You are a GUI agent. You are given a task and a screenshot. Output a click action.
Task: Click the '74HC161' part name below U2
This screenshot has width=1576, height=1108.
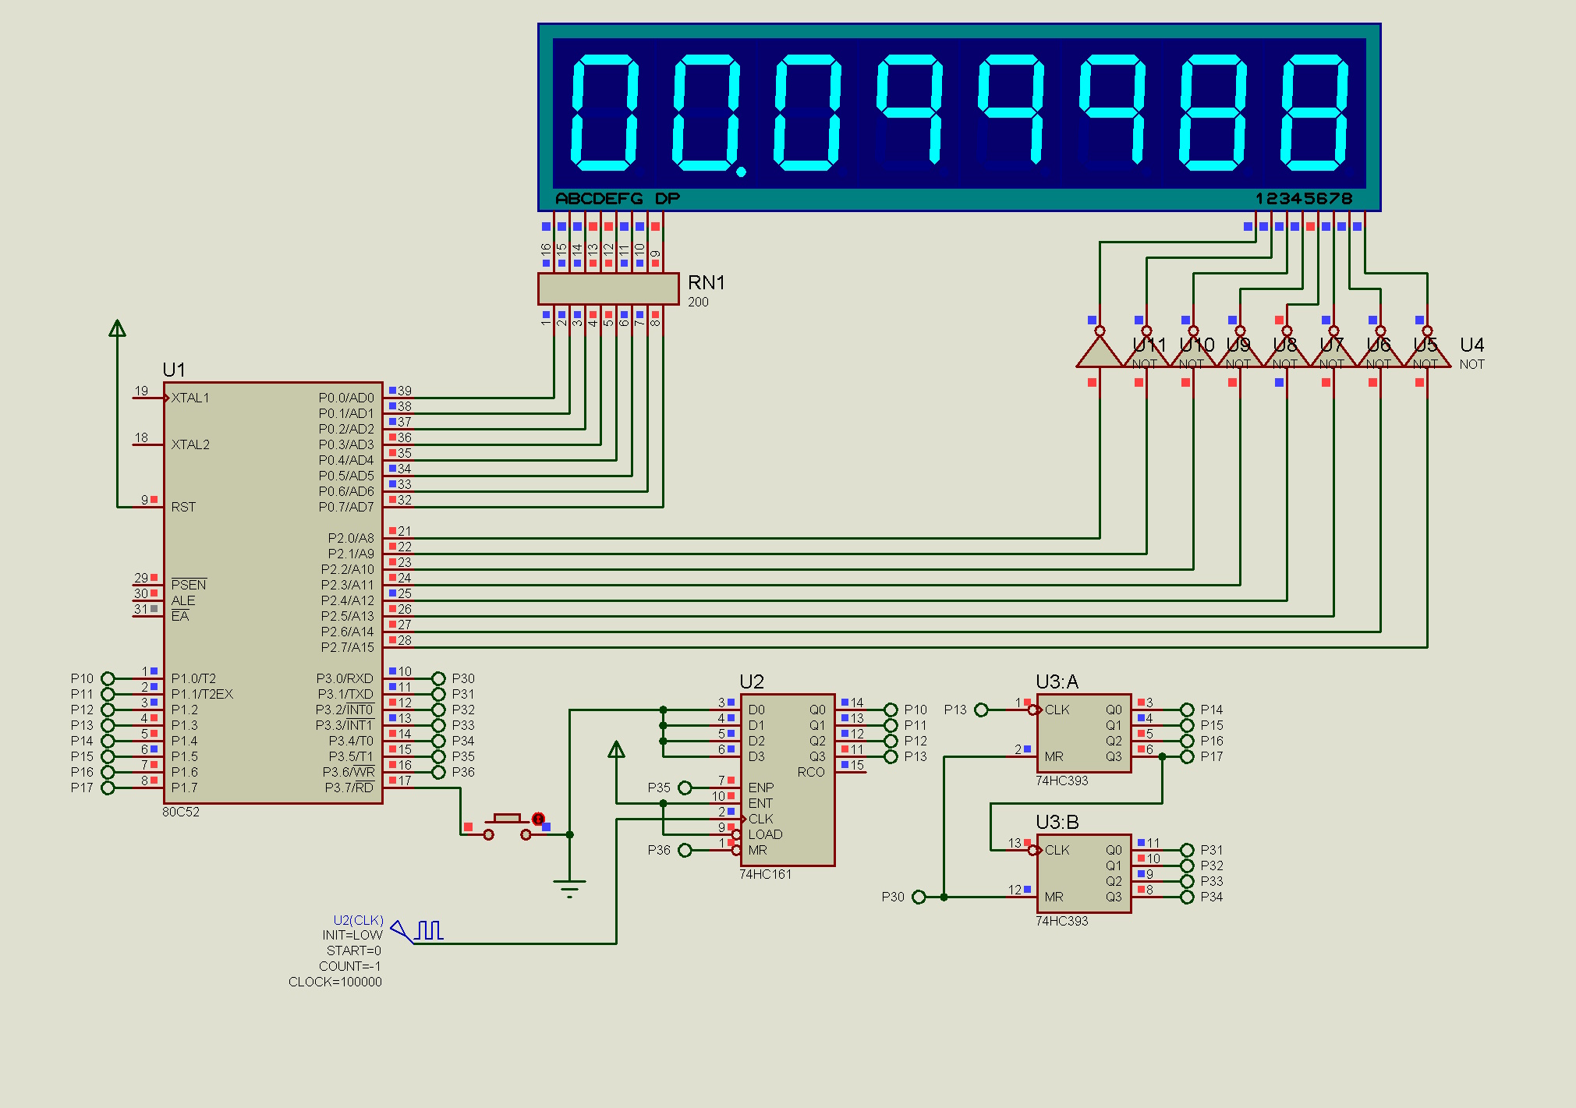(x=765, y=874)
